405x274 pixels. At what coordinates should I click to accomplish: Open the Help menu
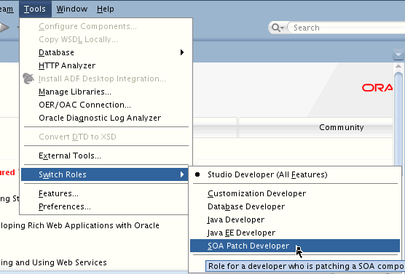click(106, 9)
